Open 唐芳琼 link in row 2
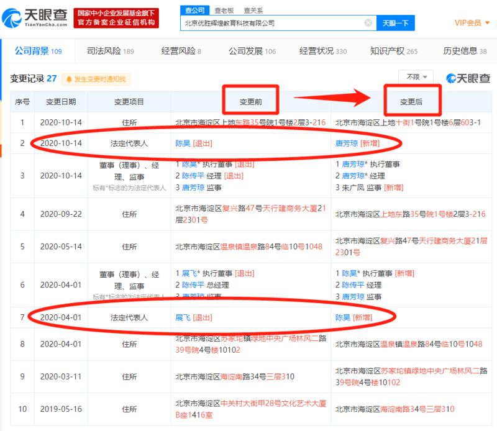The height and width of the screenshot is (431, 497). coord(345,143)
